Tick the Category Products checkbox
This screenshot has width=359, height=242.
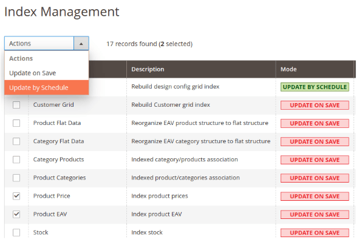coord(16,160)
